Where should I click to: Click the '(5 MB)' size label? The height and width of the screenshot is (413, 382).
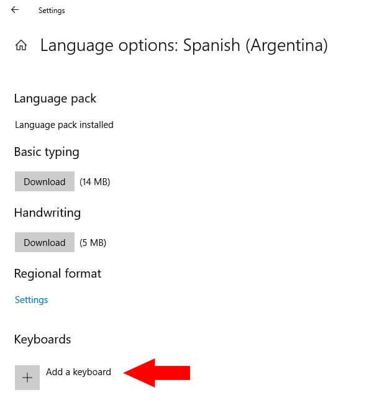[93, 243]
